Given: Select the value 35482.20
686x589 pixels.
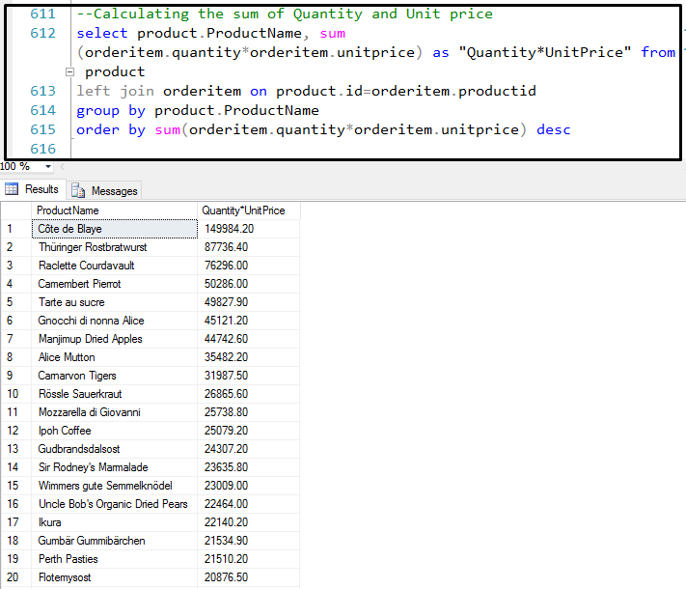Looking at the screenshot, I should click(x=249, y=357).
